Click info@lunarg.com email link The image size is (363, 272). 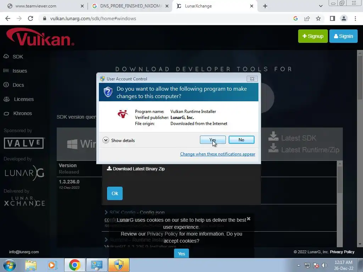pyautogui.click(x=24, y=252)
